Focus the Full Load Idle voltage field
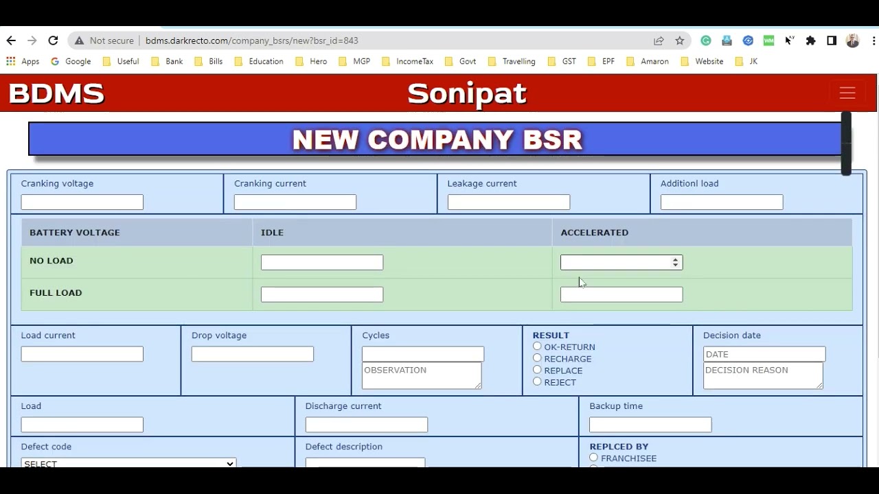This screenshot has width=879, height=494. pyautogui.click(x=322, y=294)
